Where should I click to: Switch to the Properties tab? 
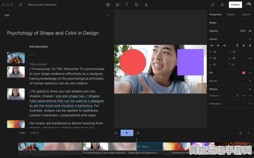[x=215, y=14]
